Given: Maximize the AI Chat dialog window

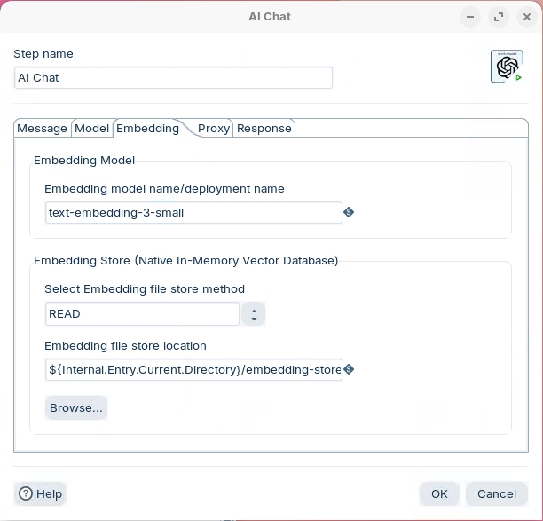Looking at the screenshot, I should [x=499, y=17].
